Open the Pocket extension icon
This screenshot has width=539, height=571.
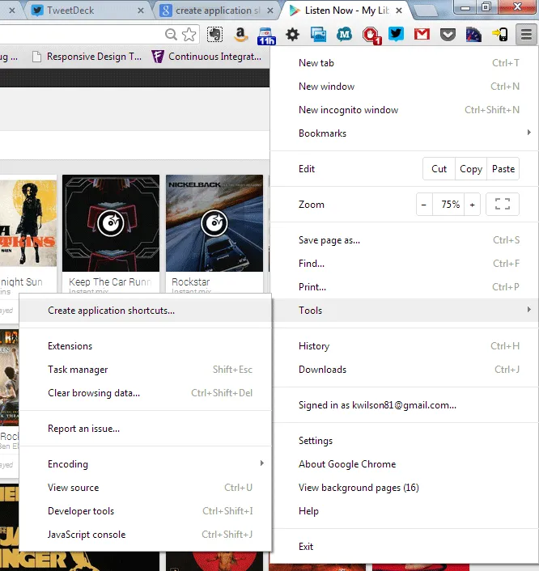[x=448, y=34]
